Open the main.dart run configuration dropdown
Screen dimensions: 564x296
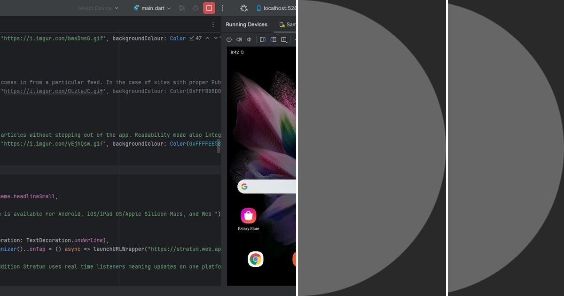151,8
